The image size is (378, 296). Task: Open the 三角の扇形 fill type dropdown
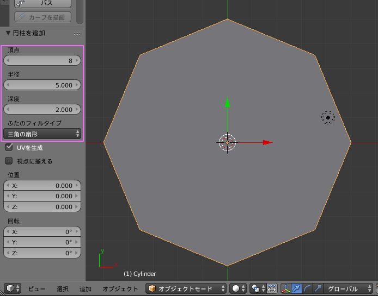point(42,134)
